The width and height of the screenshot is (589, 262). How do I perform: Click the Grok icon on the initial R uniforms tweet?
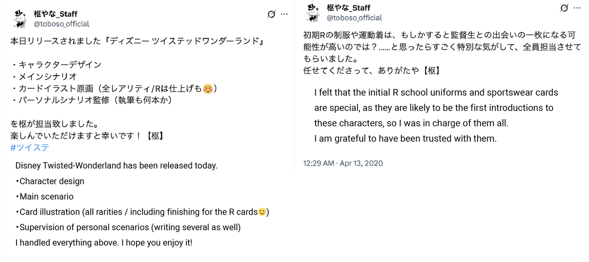point(564,8)
